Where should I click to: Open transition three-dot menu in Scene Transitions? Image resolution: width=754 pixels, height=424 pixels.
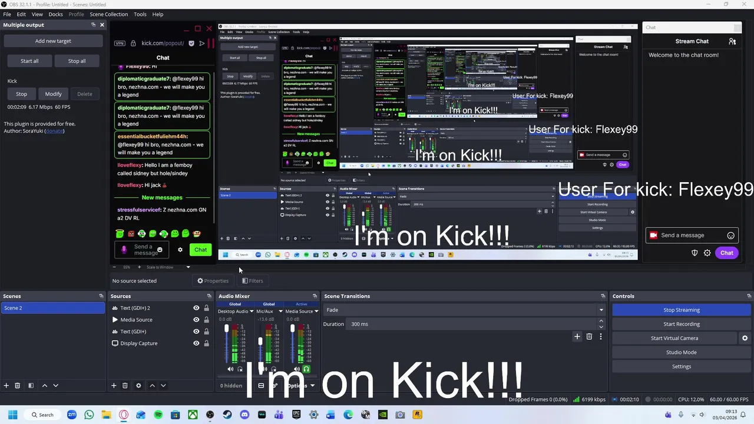click(601, 337)
